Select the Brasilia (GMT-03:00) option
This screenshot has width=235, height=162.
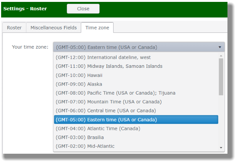click(x=80, y=138)
